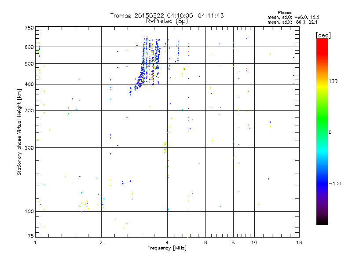352x264 pixels.
Task: Click the rainbow phase colorbar
Action: point(322,131)
